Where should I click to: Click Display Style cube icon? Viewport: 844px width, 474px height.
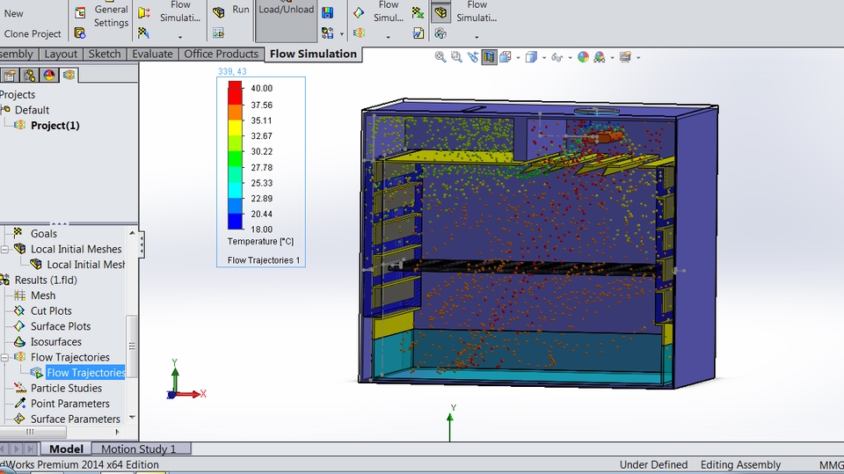click(531, 56)
